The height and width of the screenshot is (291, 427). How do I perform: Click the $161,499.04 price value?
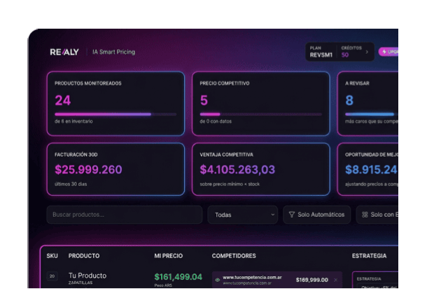tap(178, 277)
